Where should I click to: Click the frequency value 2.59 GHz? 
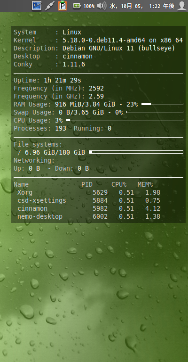(x=96, y=97)
